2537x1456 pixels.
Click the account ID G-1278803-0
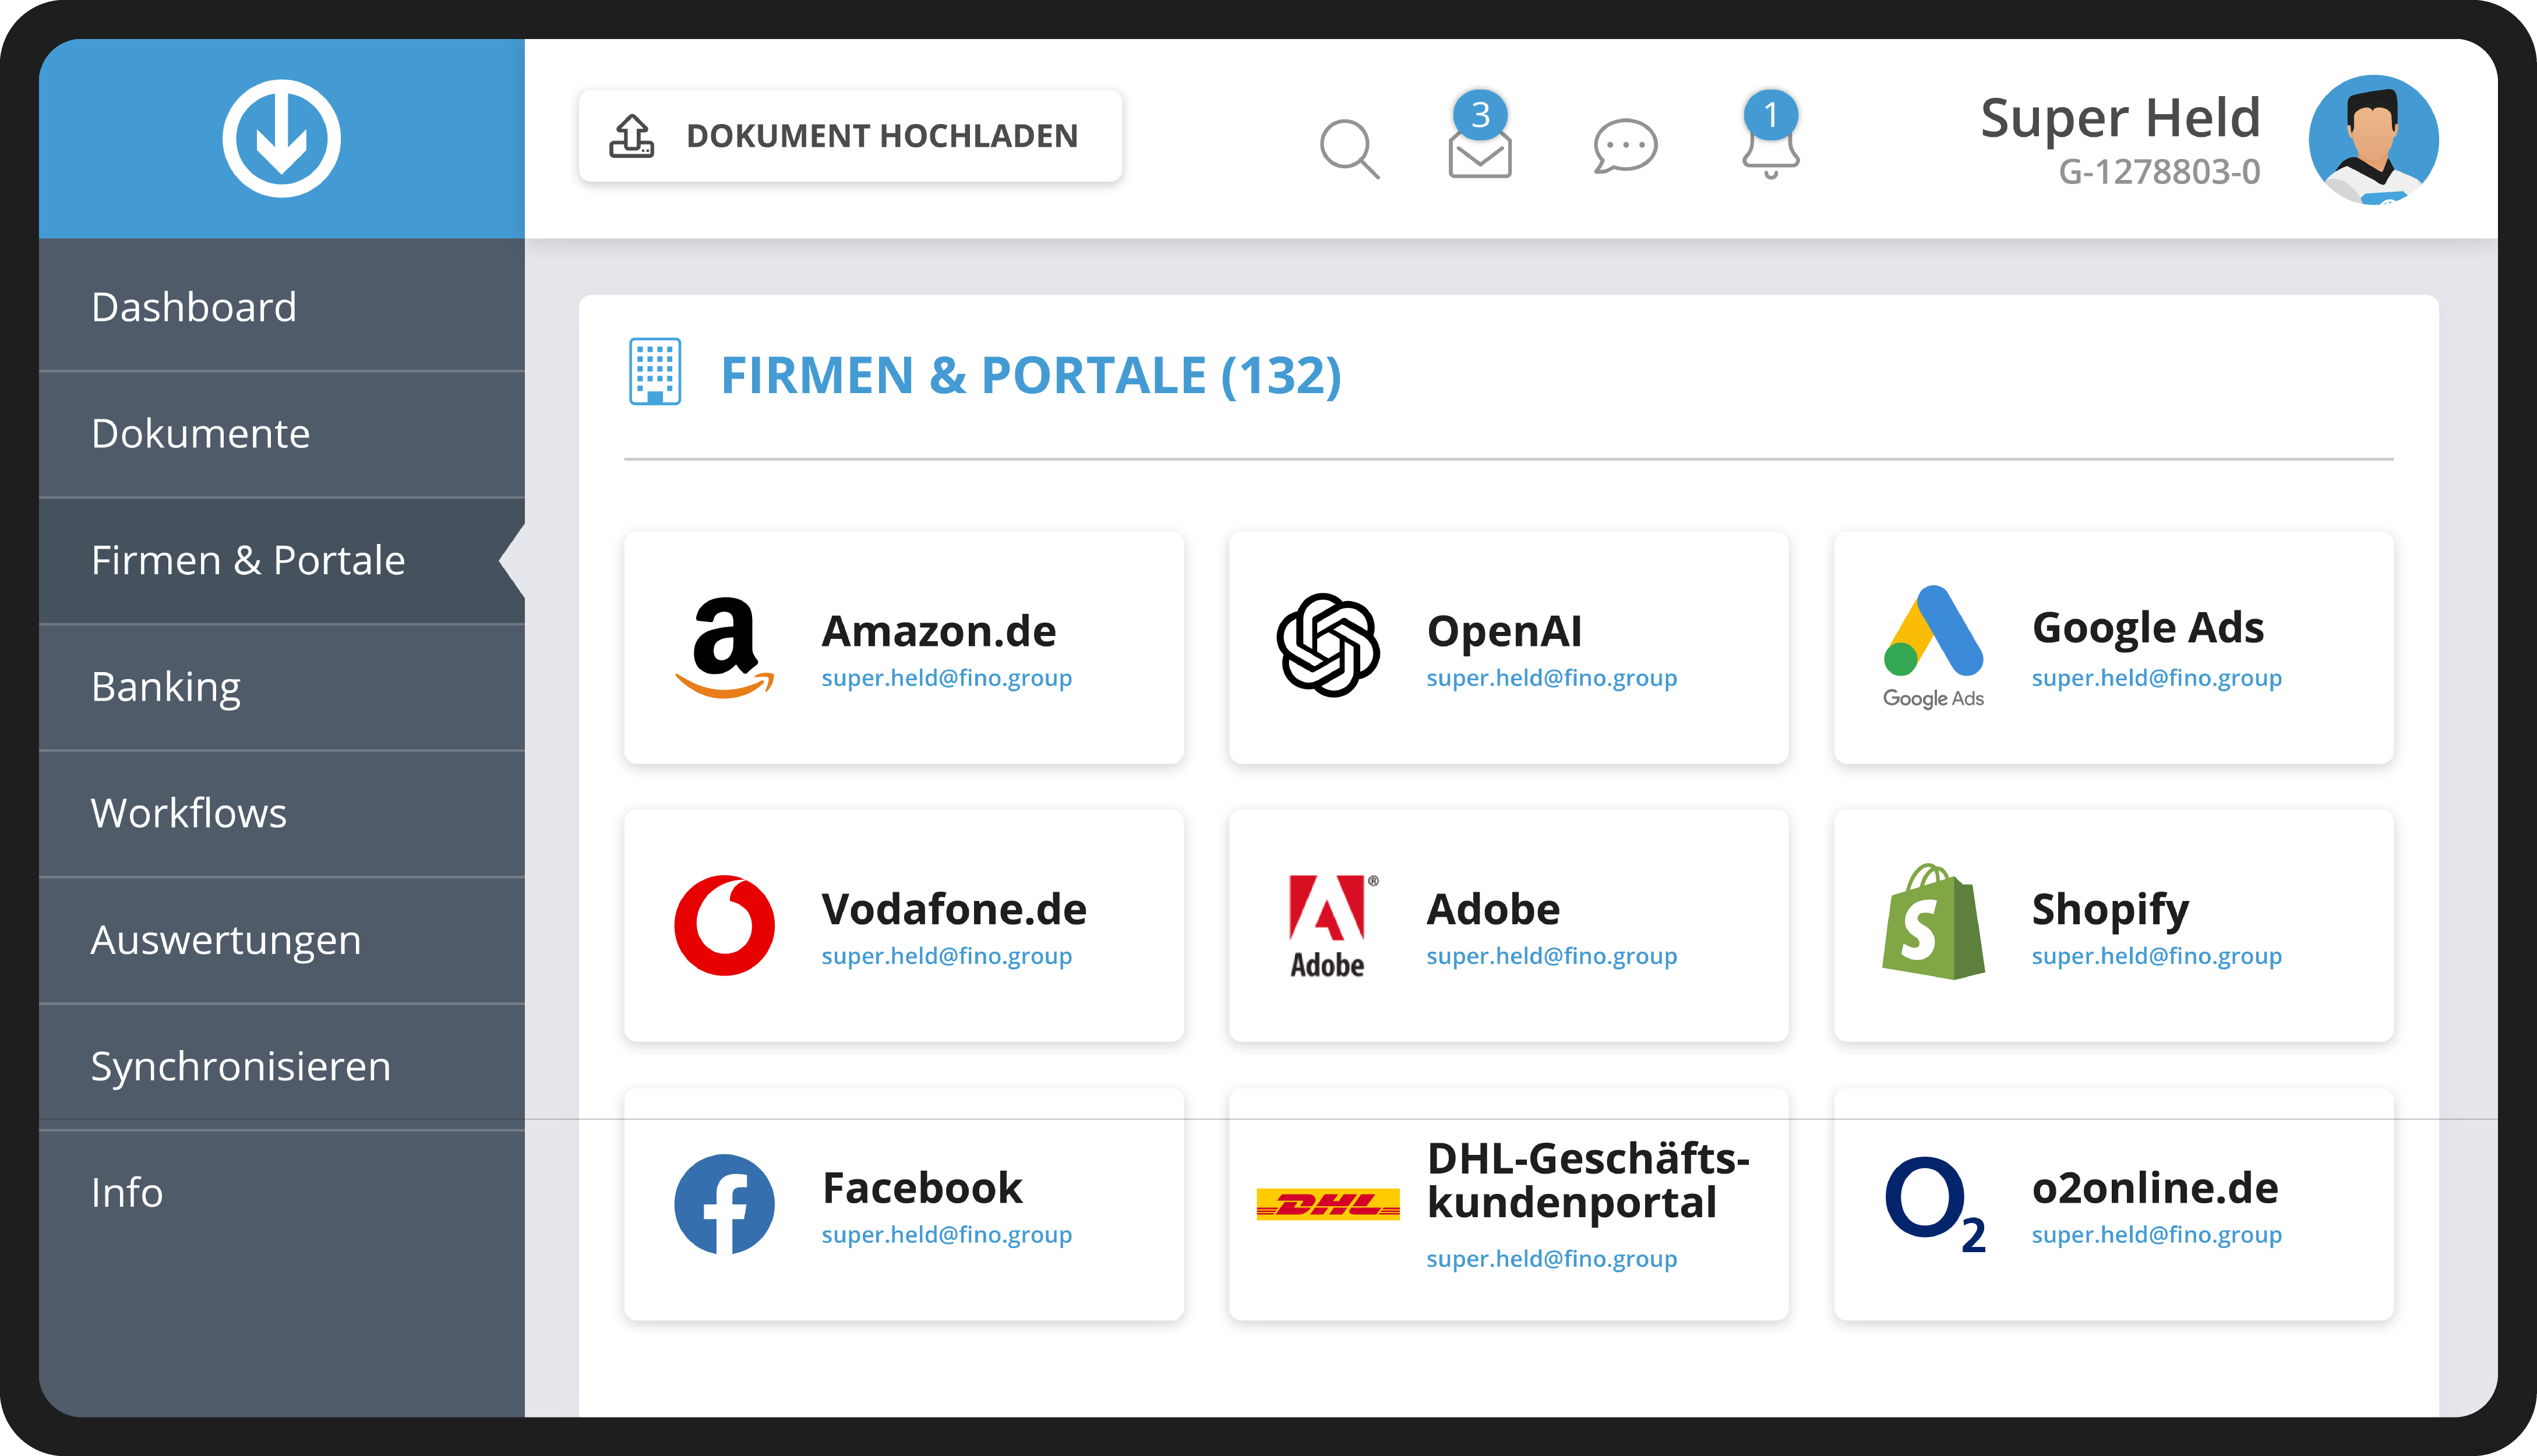pos(2159,172)
